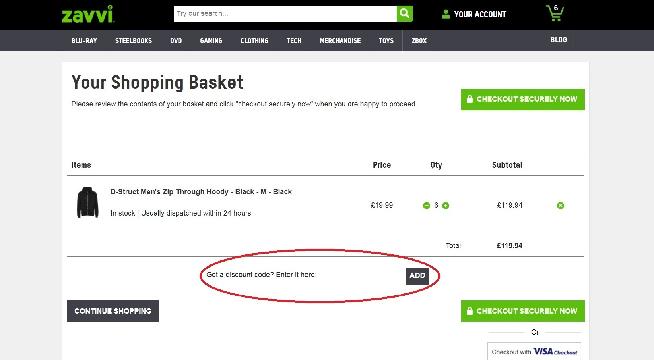Remove the hoody from basket

point(560,206)
